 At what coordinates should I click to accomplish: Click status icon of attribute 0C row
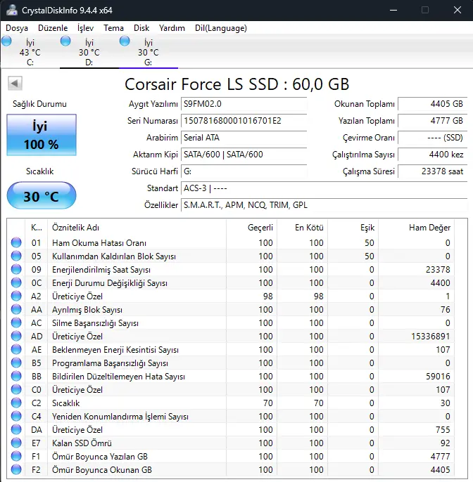point(16,282)
